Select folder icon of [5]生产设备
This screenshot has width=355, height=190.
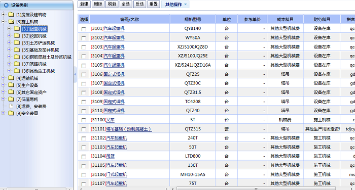pyautogui.click(x=11, y=85)
